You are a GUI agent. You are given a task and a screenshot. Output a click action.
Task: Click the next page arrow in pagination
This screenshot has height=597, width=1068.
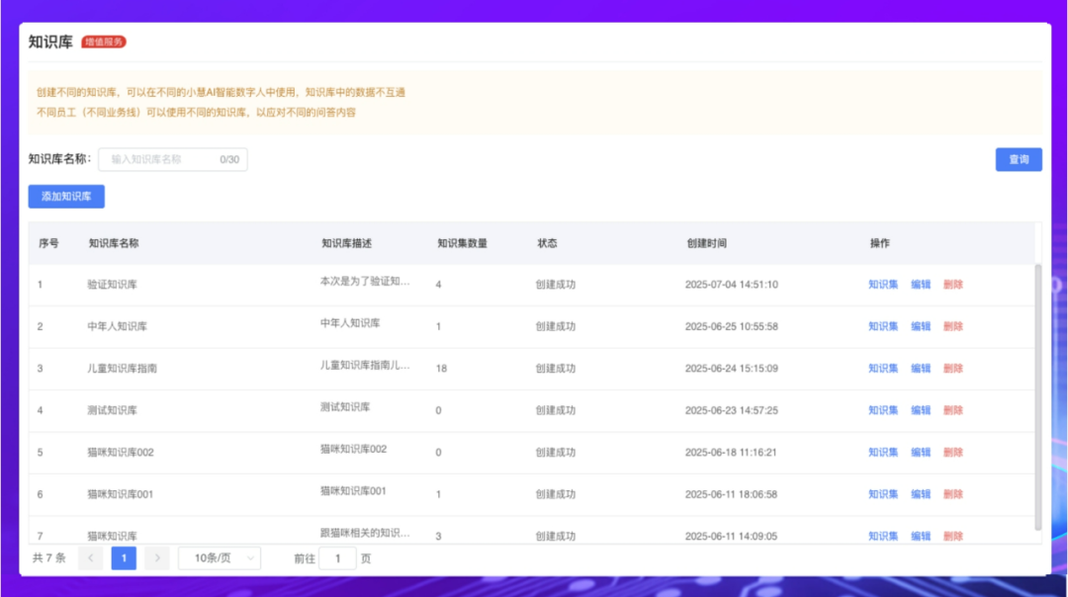[x=156, y=558]
